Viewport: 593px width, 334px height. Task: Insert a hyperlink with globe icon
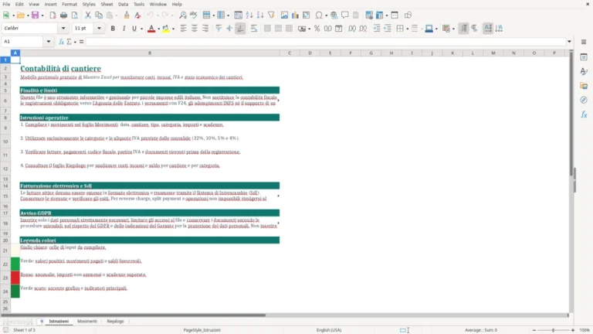tap(334, 15)
